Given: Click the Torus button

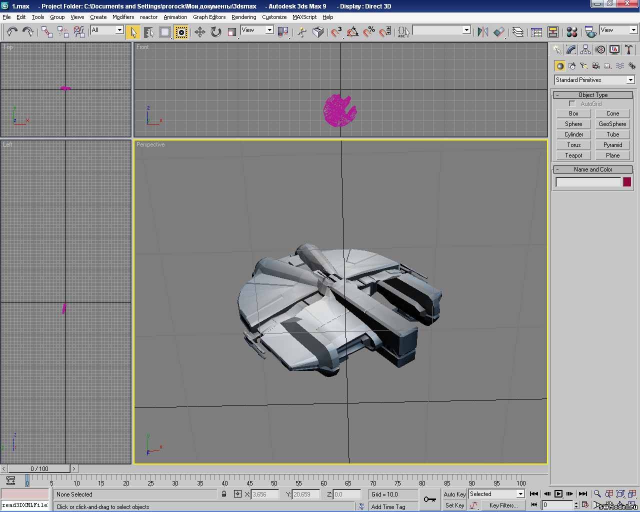Looking at the screenshot, I should [x=573, y=145].
